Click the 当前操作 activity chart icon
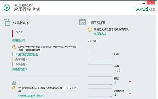The width and height of the screenshot is (158, 99). (82, 22)
